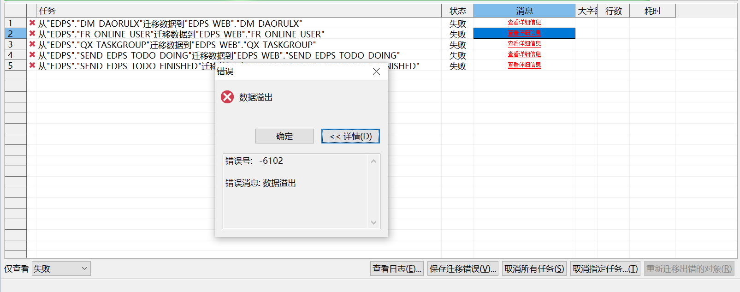Select the SEND EDPS TODO DOING task text
Viewport: 740px width, 292px height.
point(219,55)
